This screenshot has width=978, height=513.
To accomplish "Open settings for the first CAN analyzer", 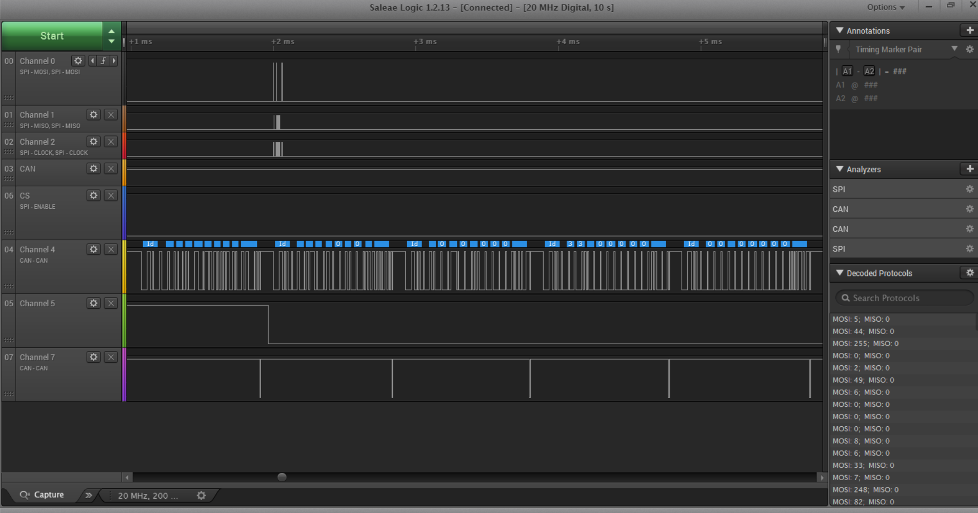I will (969, 209).
